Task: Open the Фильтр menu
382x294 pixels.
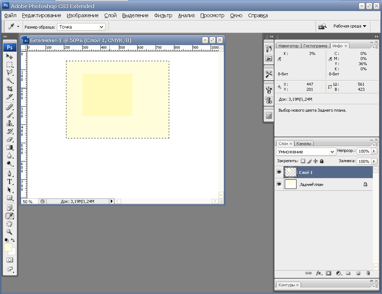Action: click(163, 15)
